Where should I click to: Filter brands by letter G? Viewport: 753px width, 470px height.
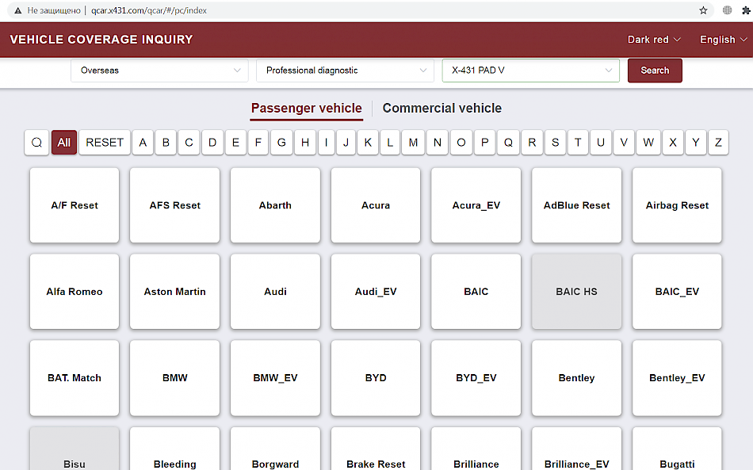click(281, 143)
